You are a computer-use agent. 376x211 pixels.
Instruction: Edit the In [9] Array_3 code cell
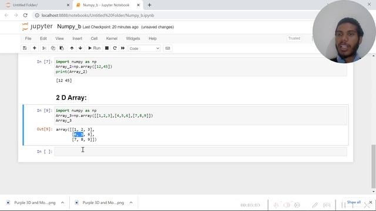200,115
